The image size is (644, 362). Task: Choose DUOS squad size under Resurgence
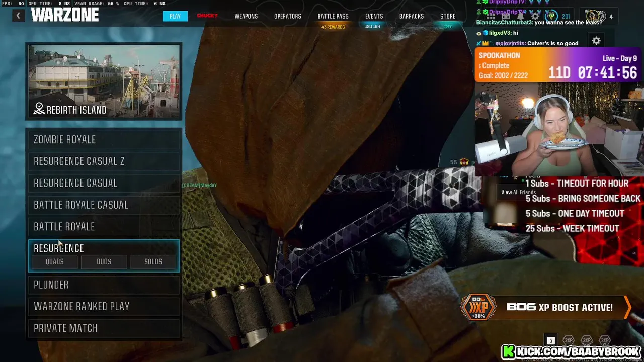click(x=104, y=262)
